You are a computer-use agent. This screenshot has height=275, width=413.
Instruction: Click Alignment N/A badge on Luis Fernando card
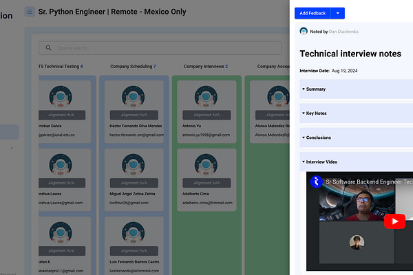(134, 251)
